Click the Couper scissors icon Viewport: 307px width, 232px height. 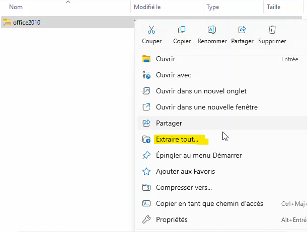(x=151, y=30)
